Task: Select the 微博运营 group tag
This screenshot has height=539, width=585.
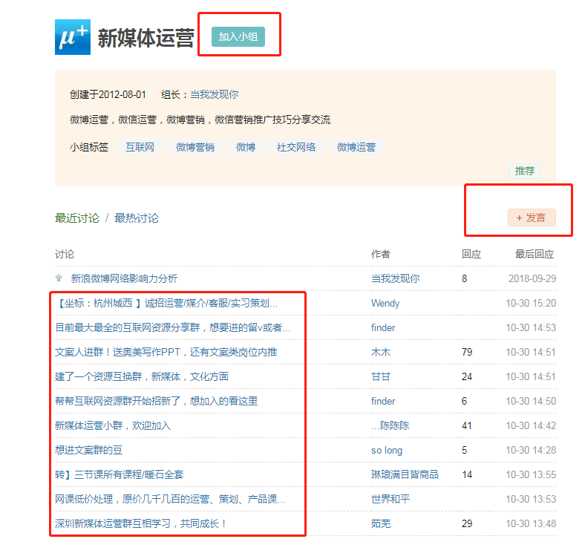Action: (x=356, y=147)
